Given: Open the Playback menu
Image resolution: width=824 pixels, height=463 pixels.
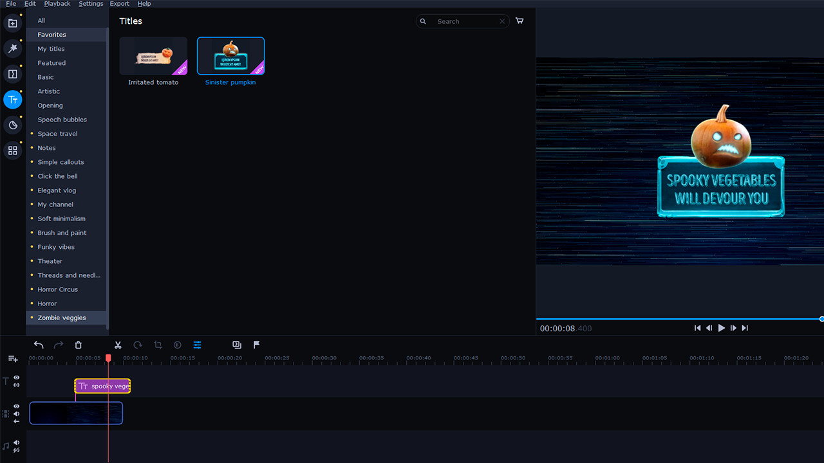Looking at the screenshot, I should click(x=57, y=3).
